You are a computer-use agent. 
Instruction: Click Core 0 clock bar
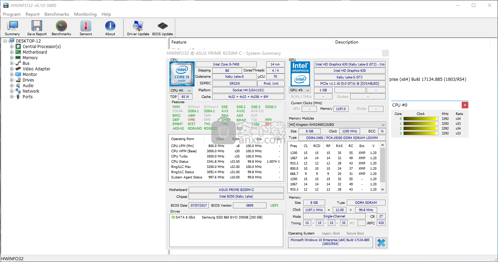tap(420, 118)
